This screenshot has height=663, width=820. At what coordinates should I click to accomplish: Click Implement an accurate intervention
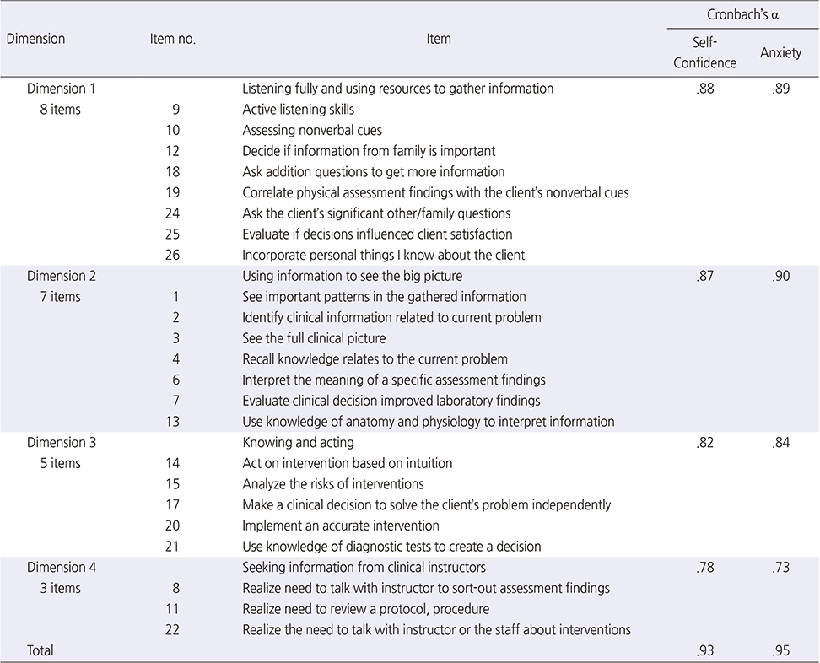341,526
